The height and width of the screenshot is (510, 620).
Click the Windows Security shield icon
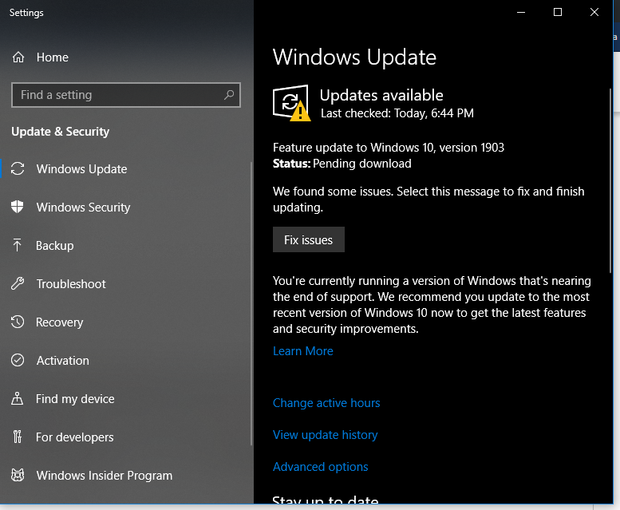tap(18, 207)
